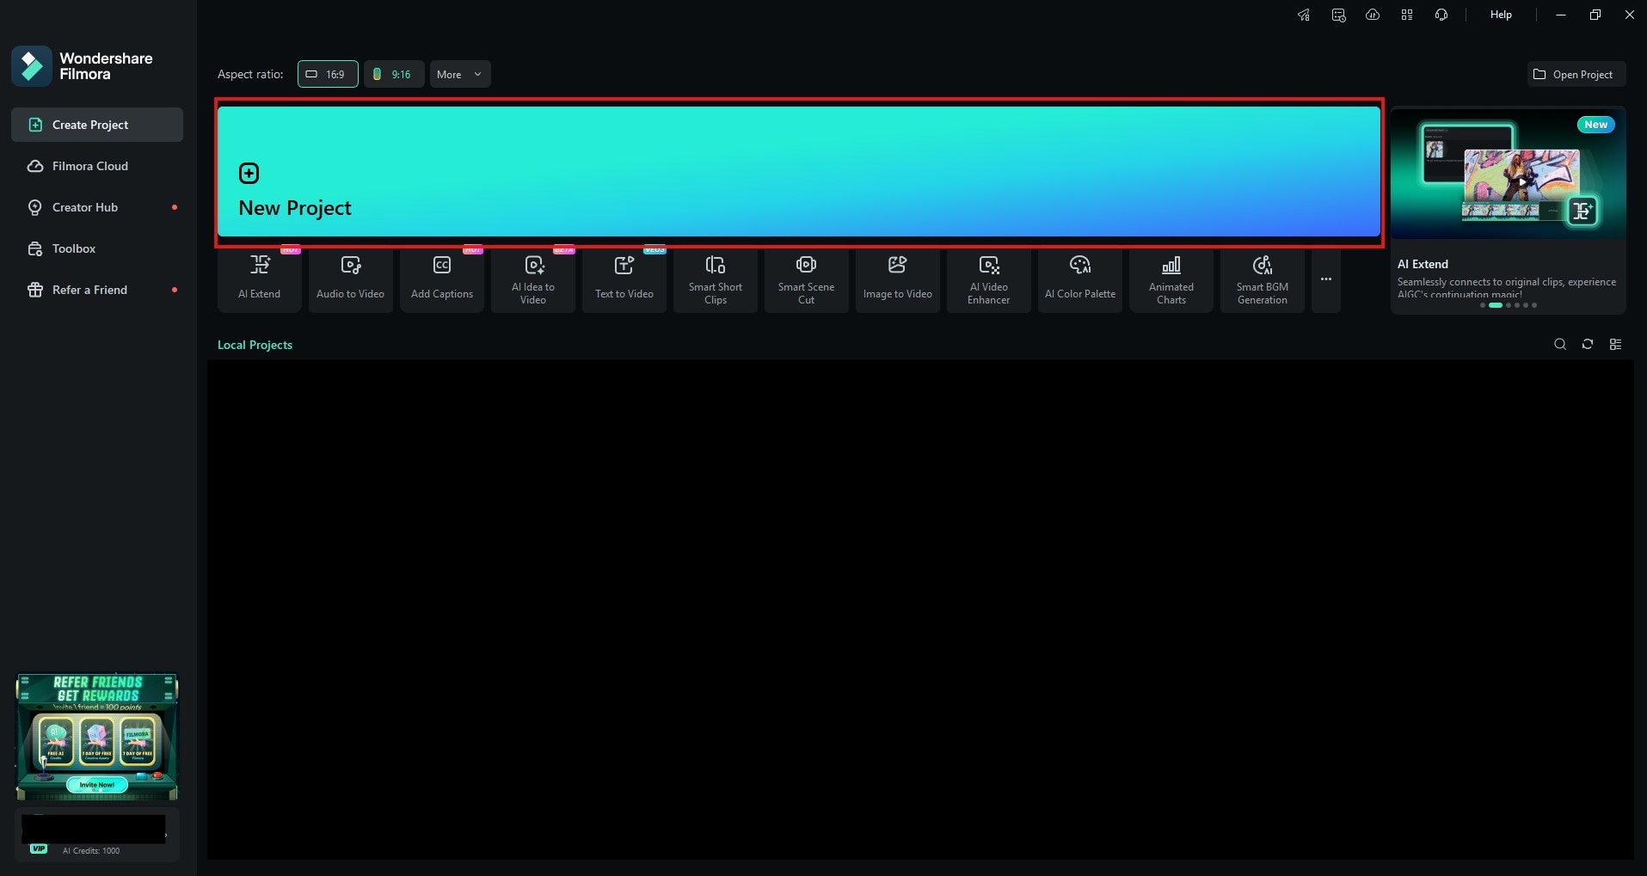Open the Image to Video tool

(898, 280)
